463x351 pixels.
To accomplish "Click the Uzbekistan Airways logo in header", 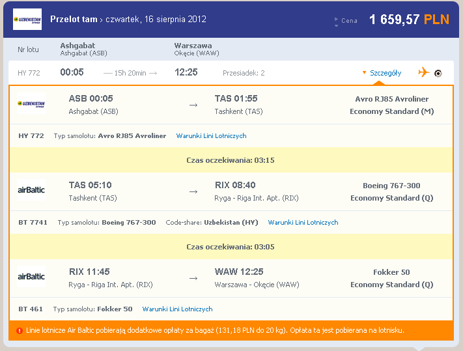I will click(27, 19).
